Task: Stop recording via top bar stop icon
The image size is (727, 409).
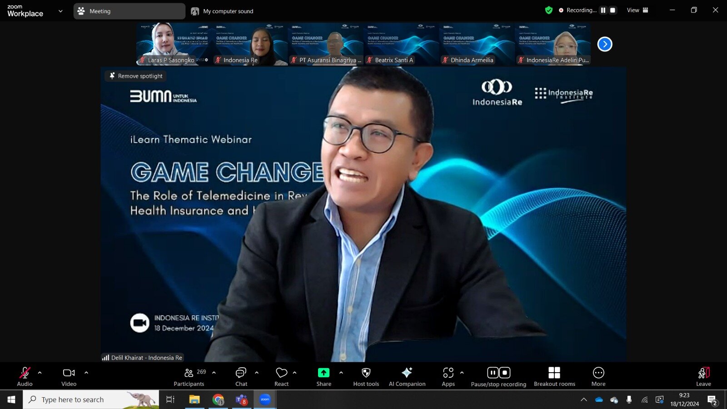Action: point(612,10)
